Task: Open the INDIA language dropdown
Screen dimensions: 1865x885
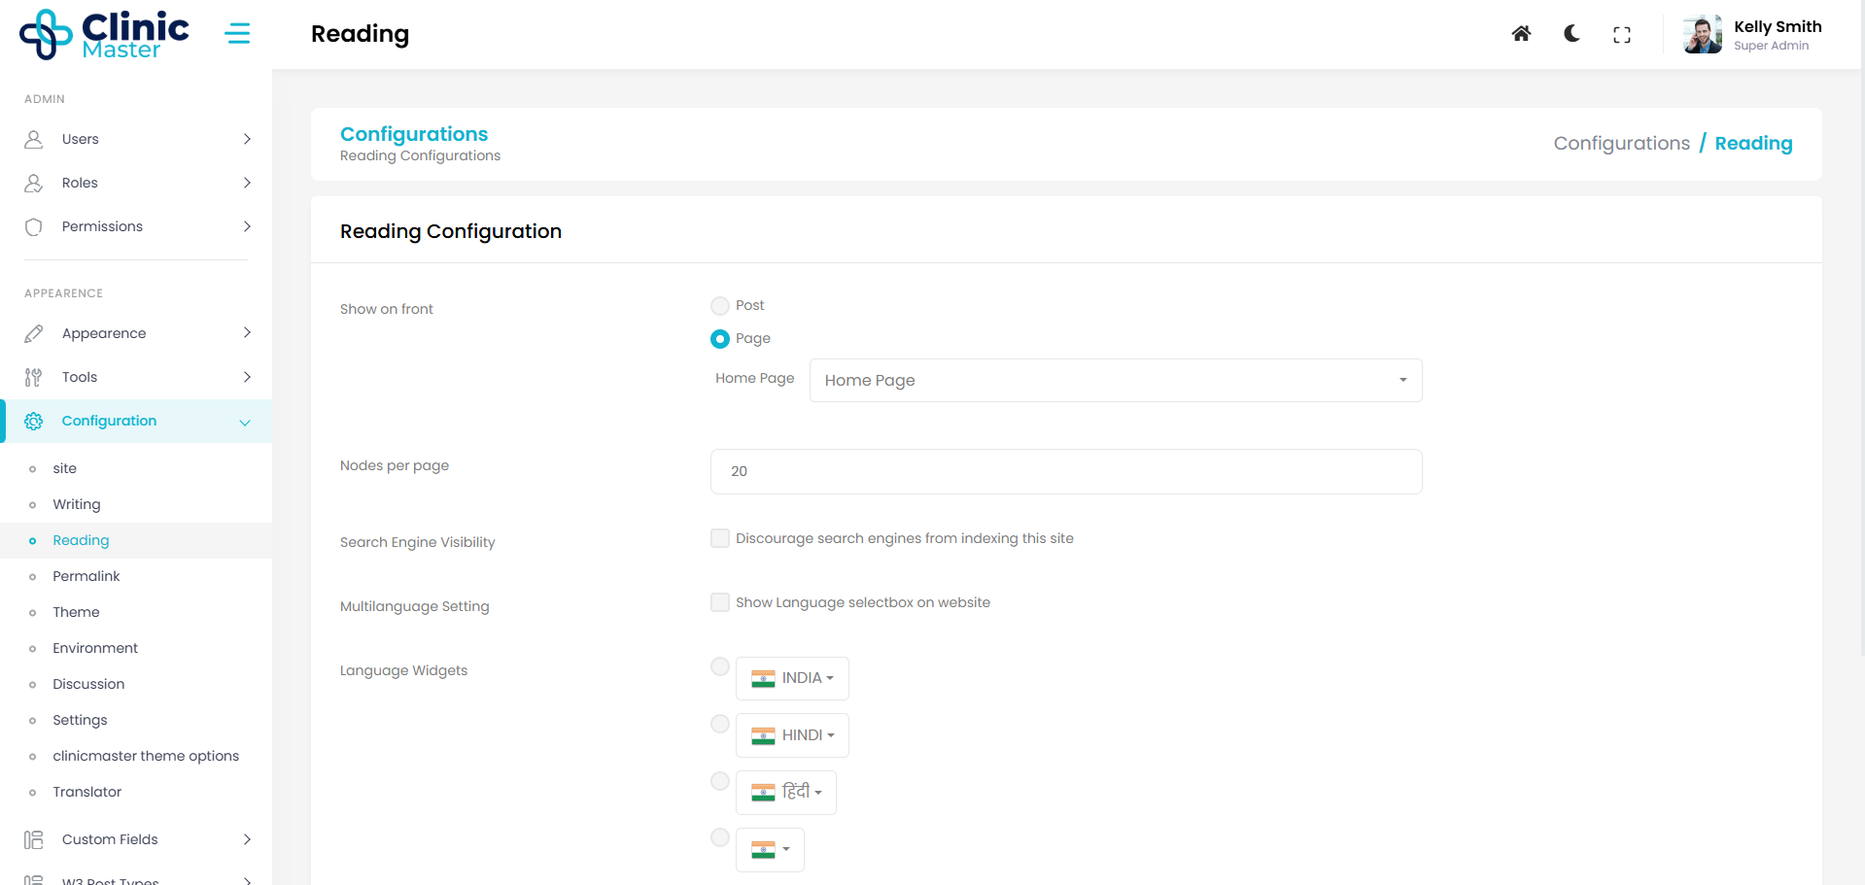Action: 792,678
